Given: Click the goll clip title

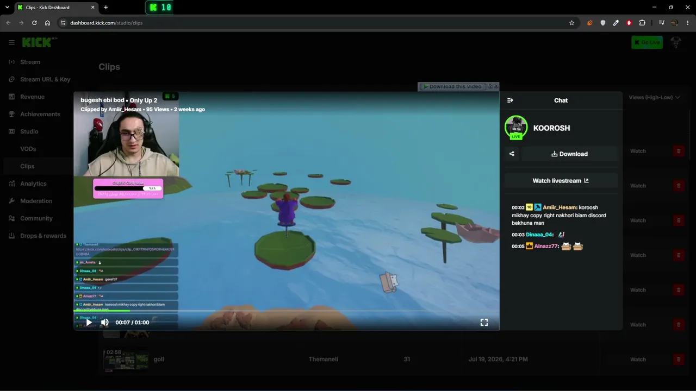Looking at the screenshot, I should coord(159,360).
